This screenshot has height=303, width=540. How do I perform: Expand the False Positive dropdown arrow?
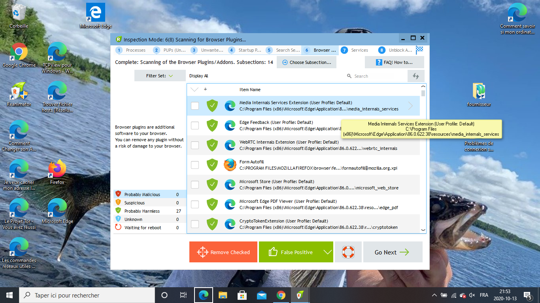[x=328, y=252]
